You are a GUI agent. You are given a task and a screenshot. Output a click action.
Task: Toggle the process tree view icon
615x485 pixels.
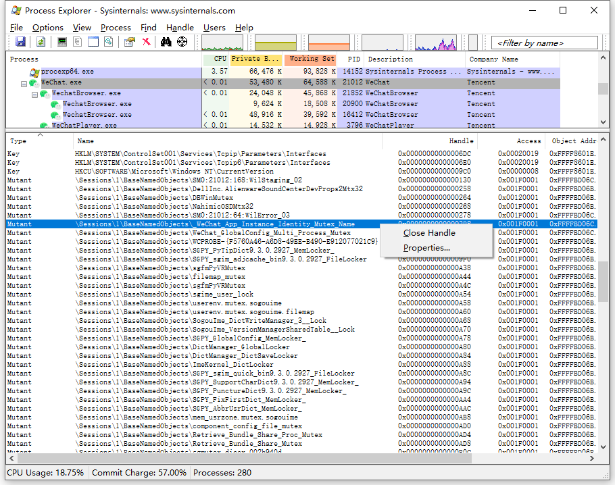pyautogui.click(x=78, y=42)
